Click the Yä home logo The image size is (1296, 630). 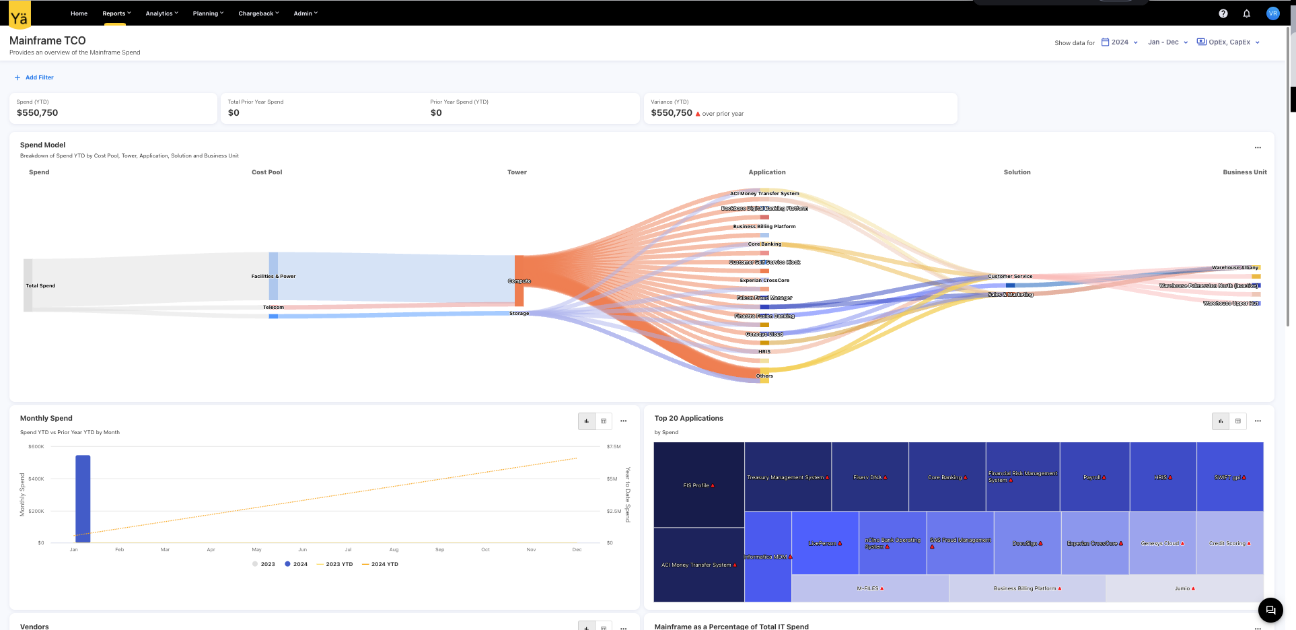20,16
